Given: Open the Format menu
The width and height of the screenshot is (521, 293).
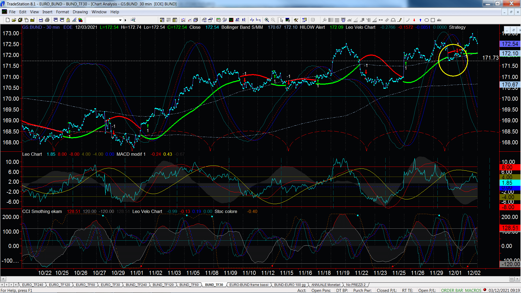Looking at the screenshot, I should [62, 12].
